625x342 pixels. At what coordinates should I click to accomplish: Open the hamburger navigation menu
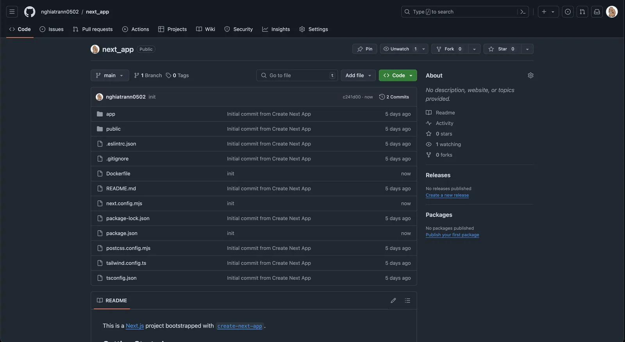click(12, 12)
